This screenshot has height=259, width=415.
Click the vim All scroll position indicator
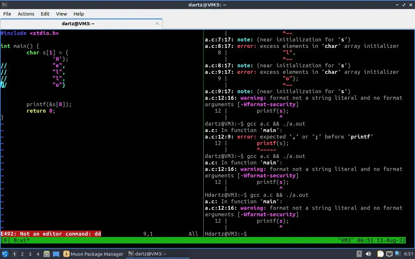(193, 234)
